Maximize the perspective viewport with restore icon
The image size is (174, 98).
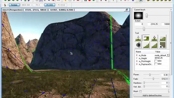127,10
